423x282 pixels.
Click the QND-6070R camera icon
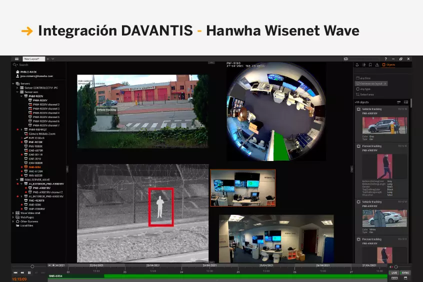(26, 150)
